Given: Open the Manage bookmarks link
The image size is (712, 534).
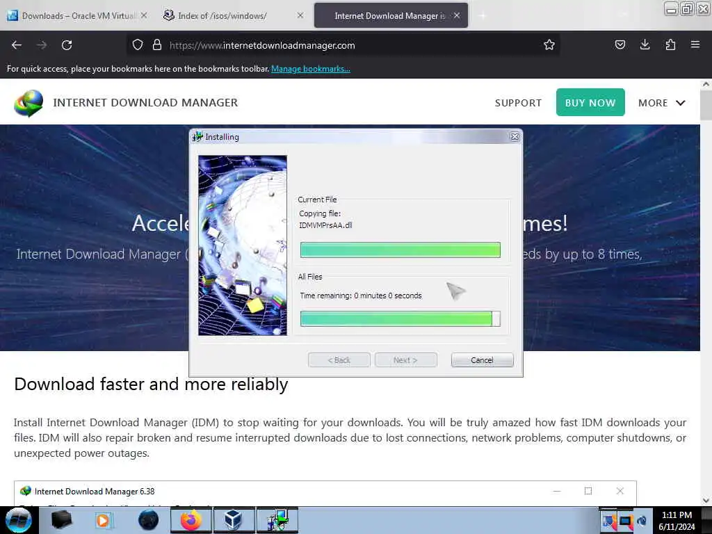Looking at the screenshot, I should tap(311, 69).
